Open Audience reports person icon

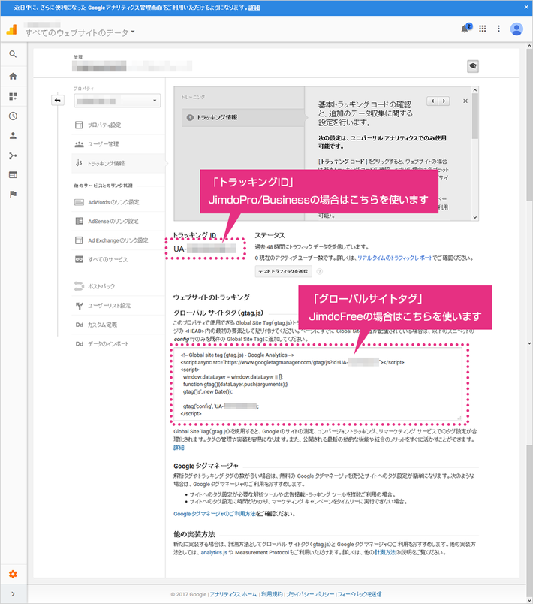(x=13, y=135)
